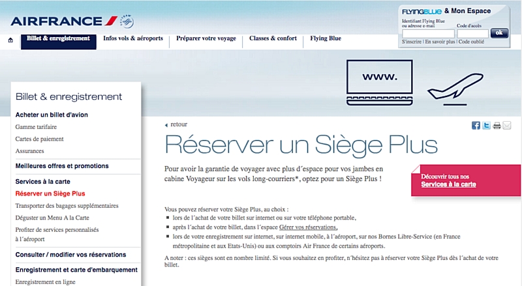Open Flying Blue navigation tab

pos(326,38)
